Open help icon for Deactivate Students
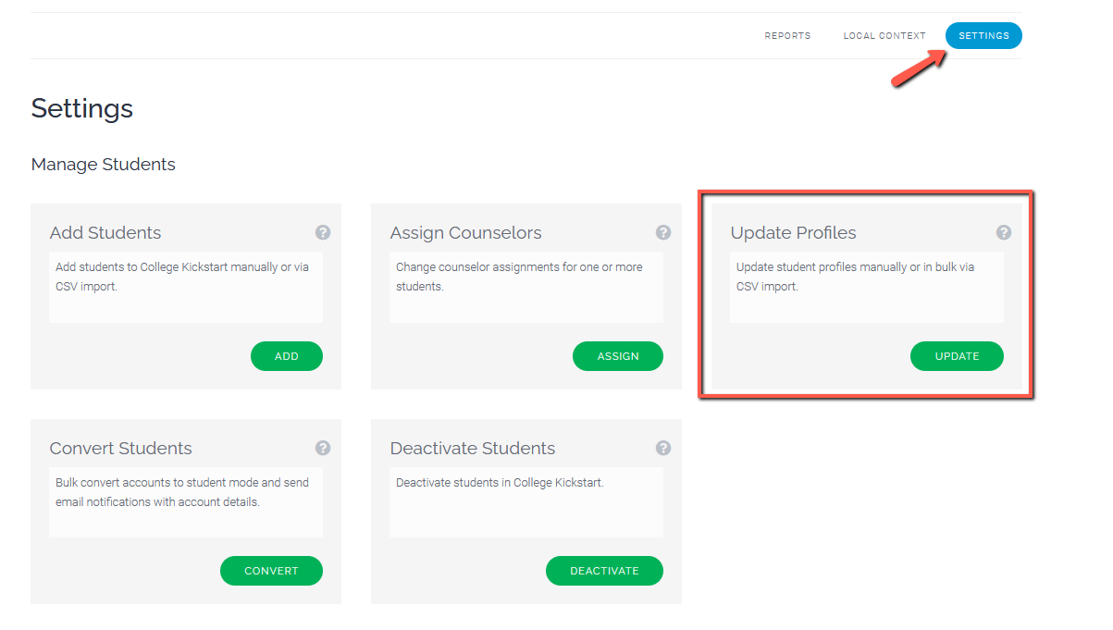Screen dimensions: 1113x630 coord(663,448)
